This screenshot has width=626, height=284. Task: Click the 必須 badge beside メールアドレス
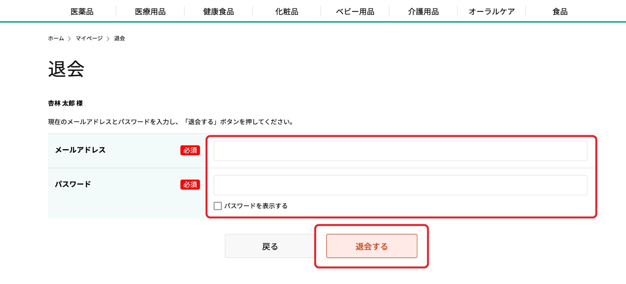point(190,150)
